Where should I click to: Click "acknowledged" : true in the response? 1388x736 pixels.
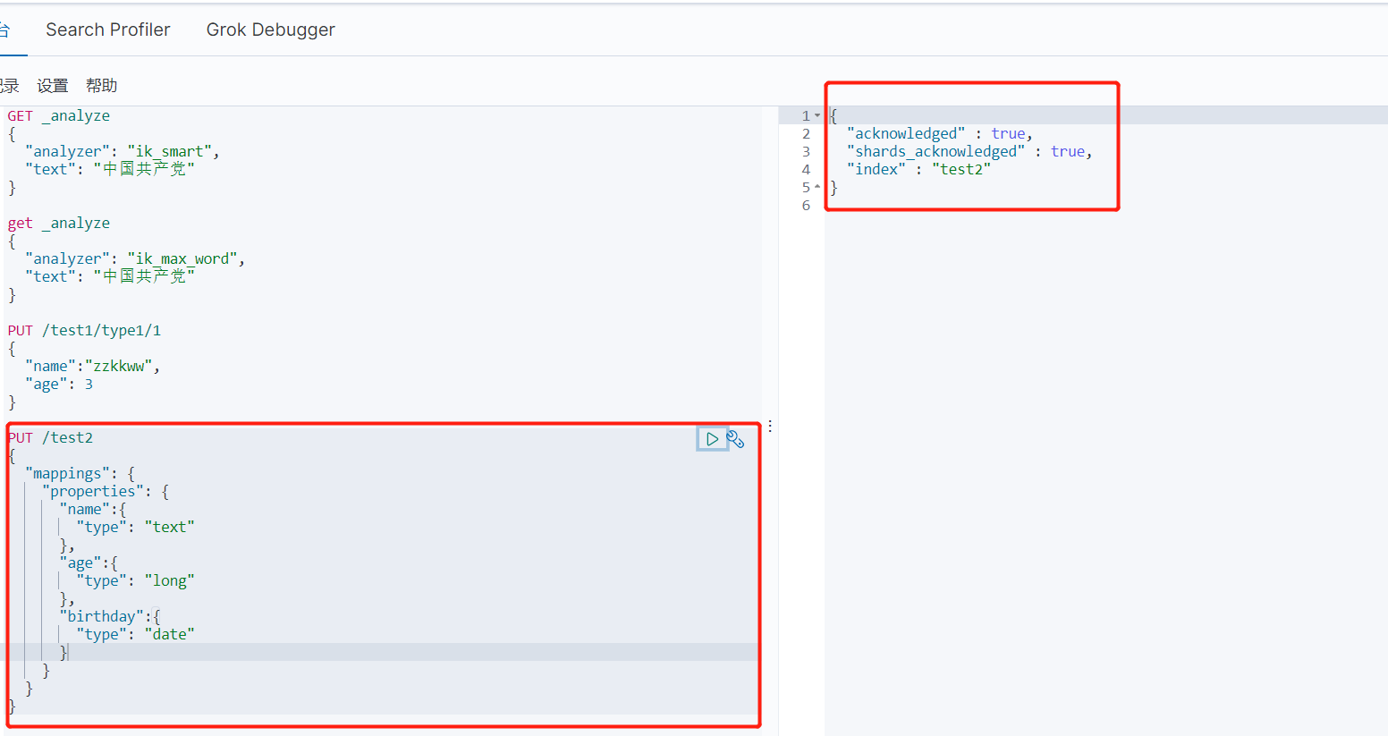940,133
